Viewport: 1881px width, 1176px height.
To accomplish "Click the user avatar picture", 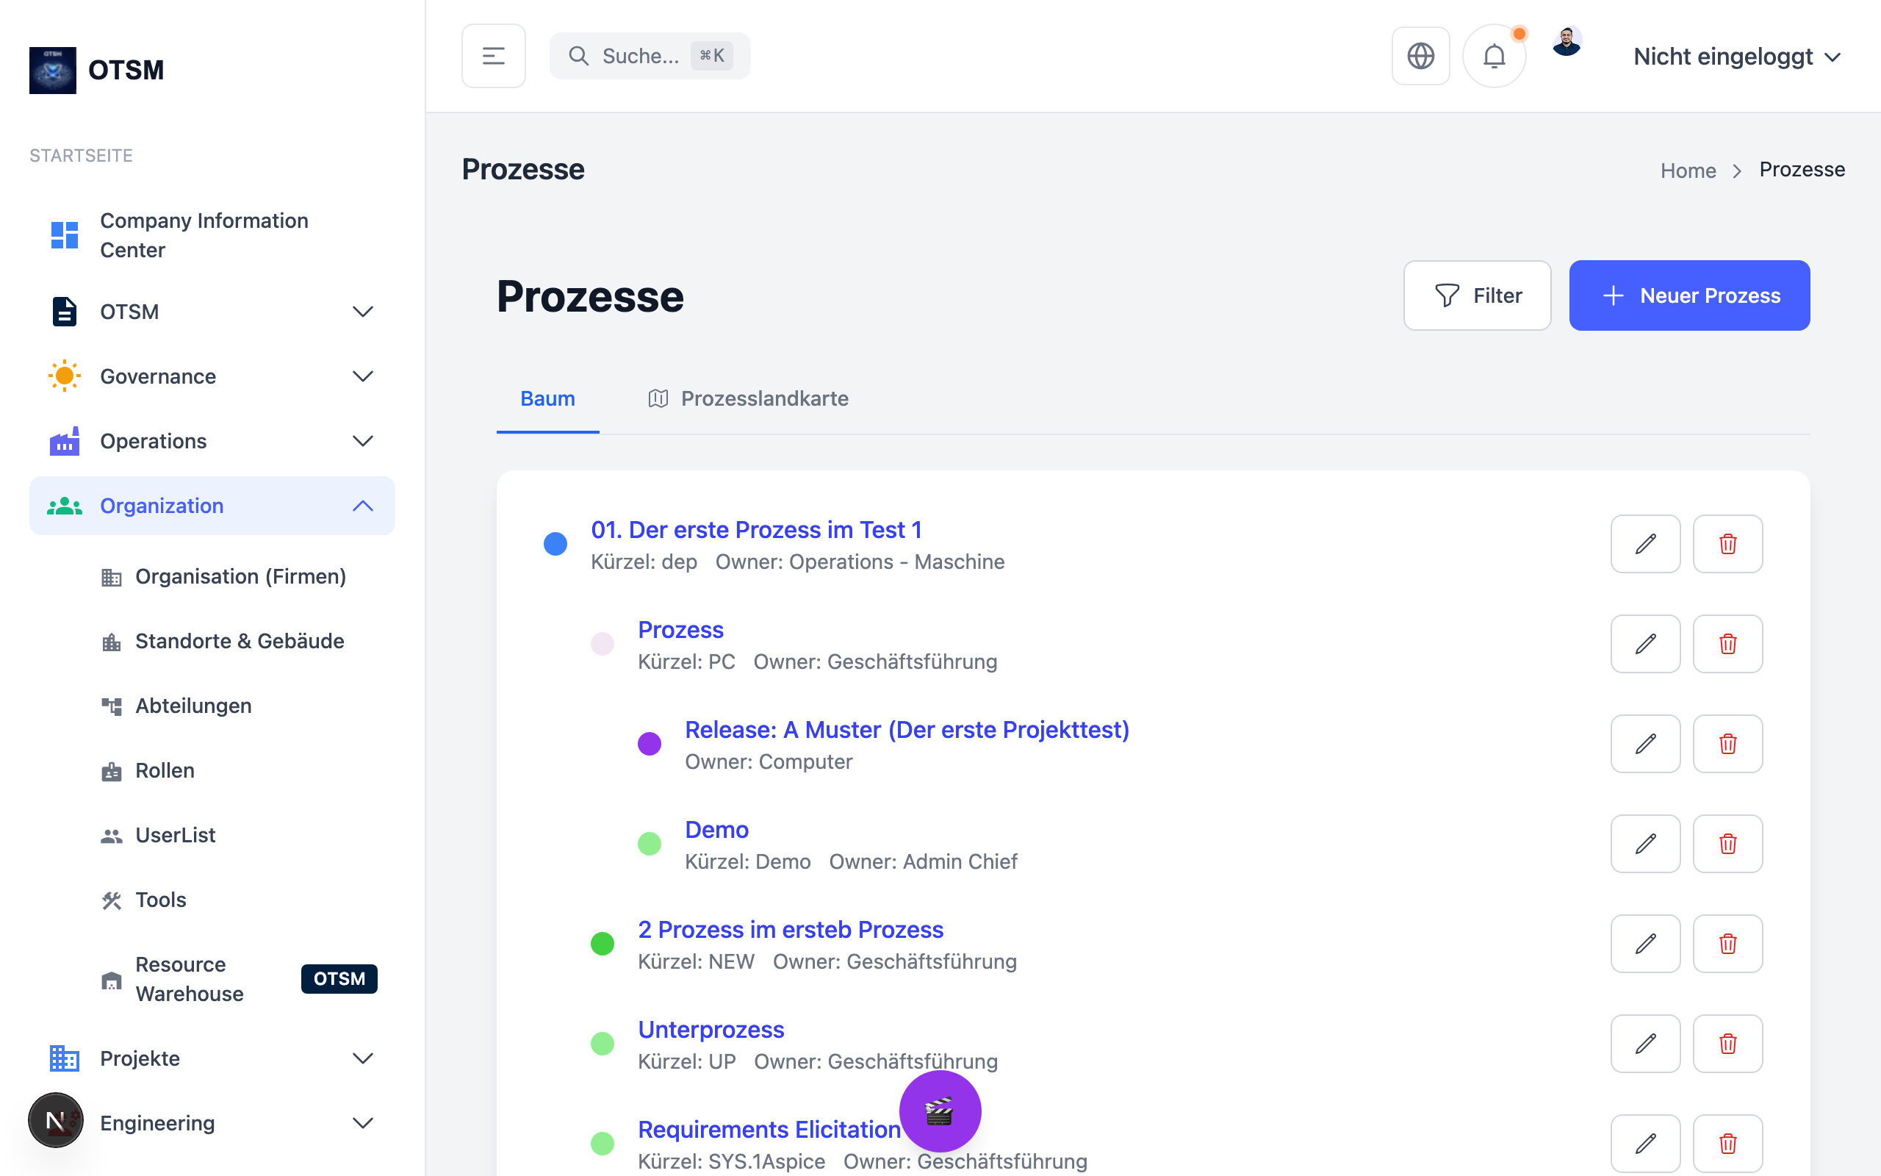I will click(x=1567, y=43).
